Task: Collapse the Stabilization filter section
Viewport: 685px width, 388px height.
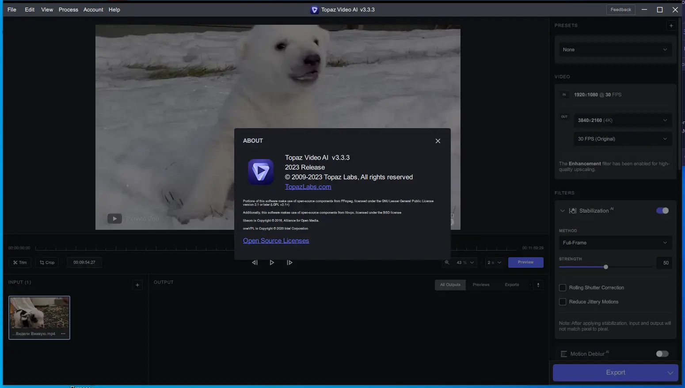Action: (x=563, y=211)
